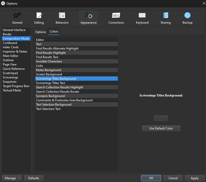
Task: Choose the Editor color item
Action: click(x=77, y=40)
